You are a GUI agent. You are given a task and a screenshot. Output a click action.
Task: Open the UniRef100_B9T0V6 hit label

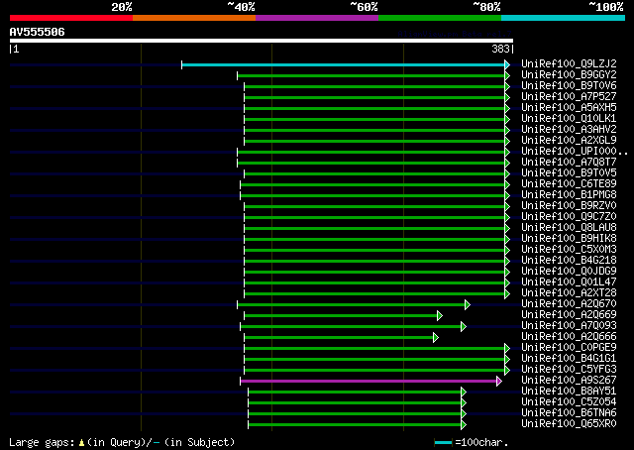(x=569, y=86)
